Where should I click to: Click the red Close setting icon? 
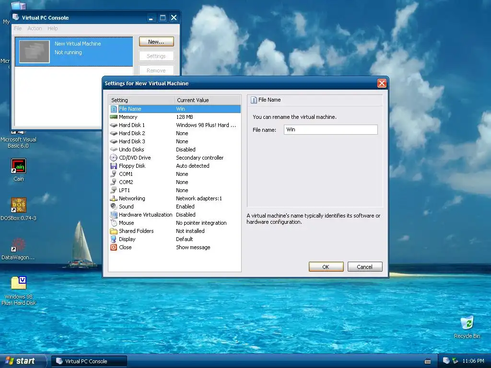(114, 247)
